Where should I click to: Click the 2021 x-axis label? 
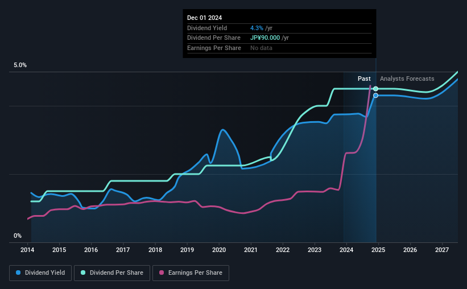click(251, 250)
